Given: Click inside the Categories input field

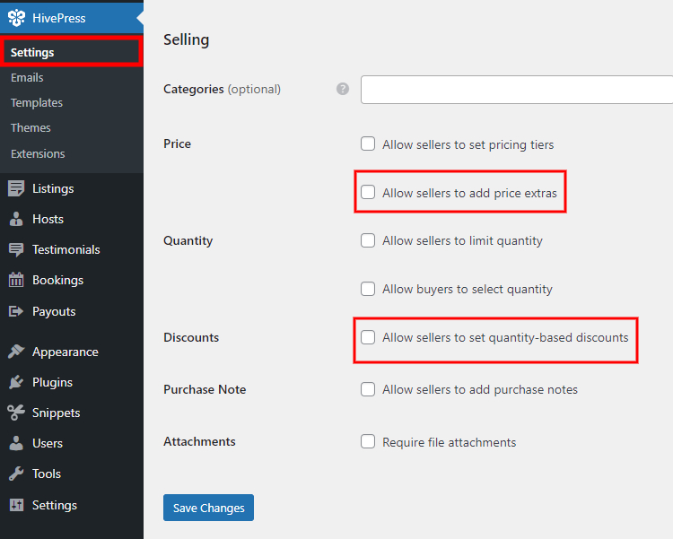Looking at the screenshot, I should click(517, 90).
